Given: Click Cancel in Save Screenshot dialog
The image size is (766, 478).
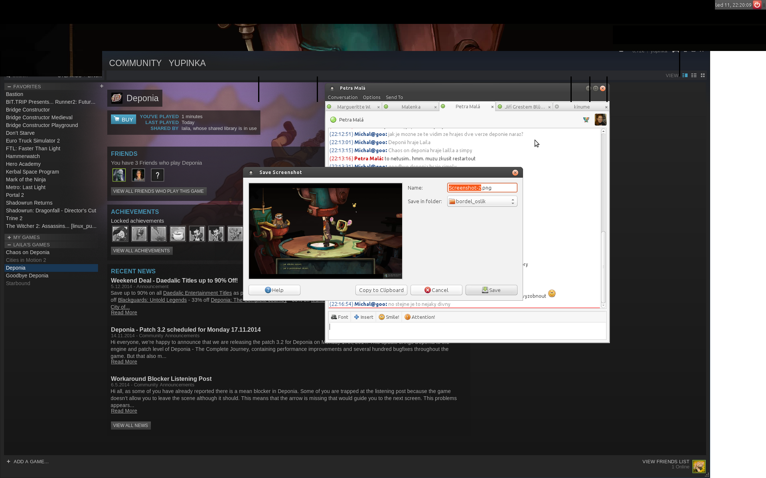Looking at the screenshot, I should pos(436,290).
